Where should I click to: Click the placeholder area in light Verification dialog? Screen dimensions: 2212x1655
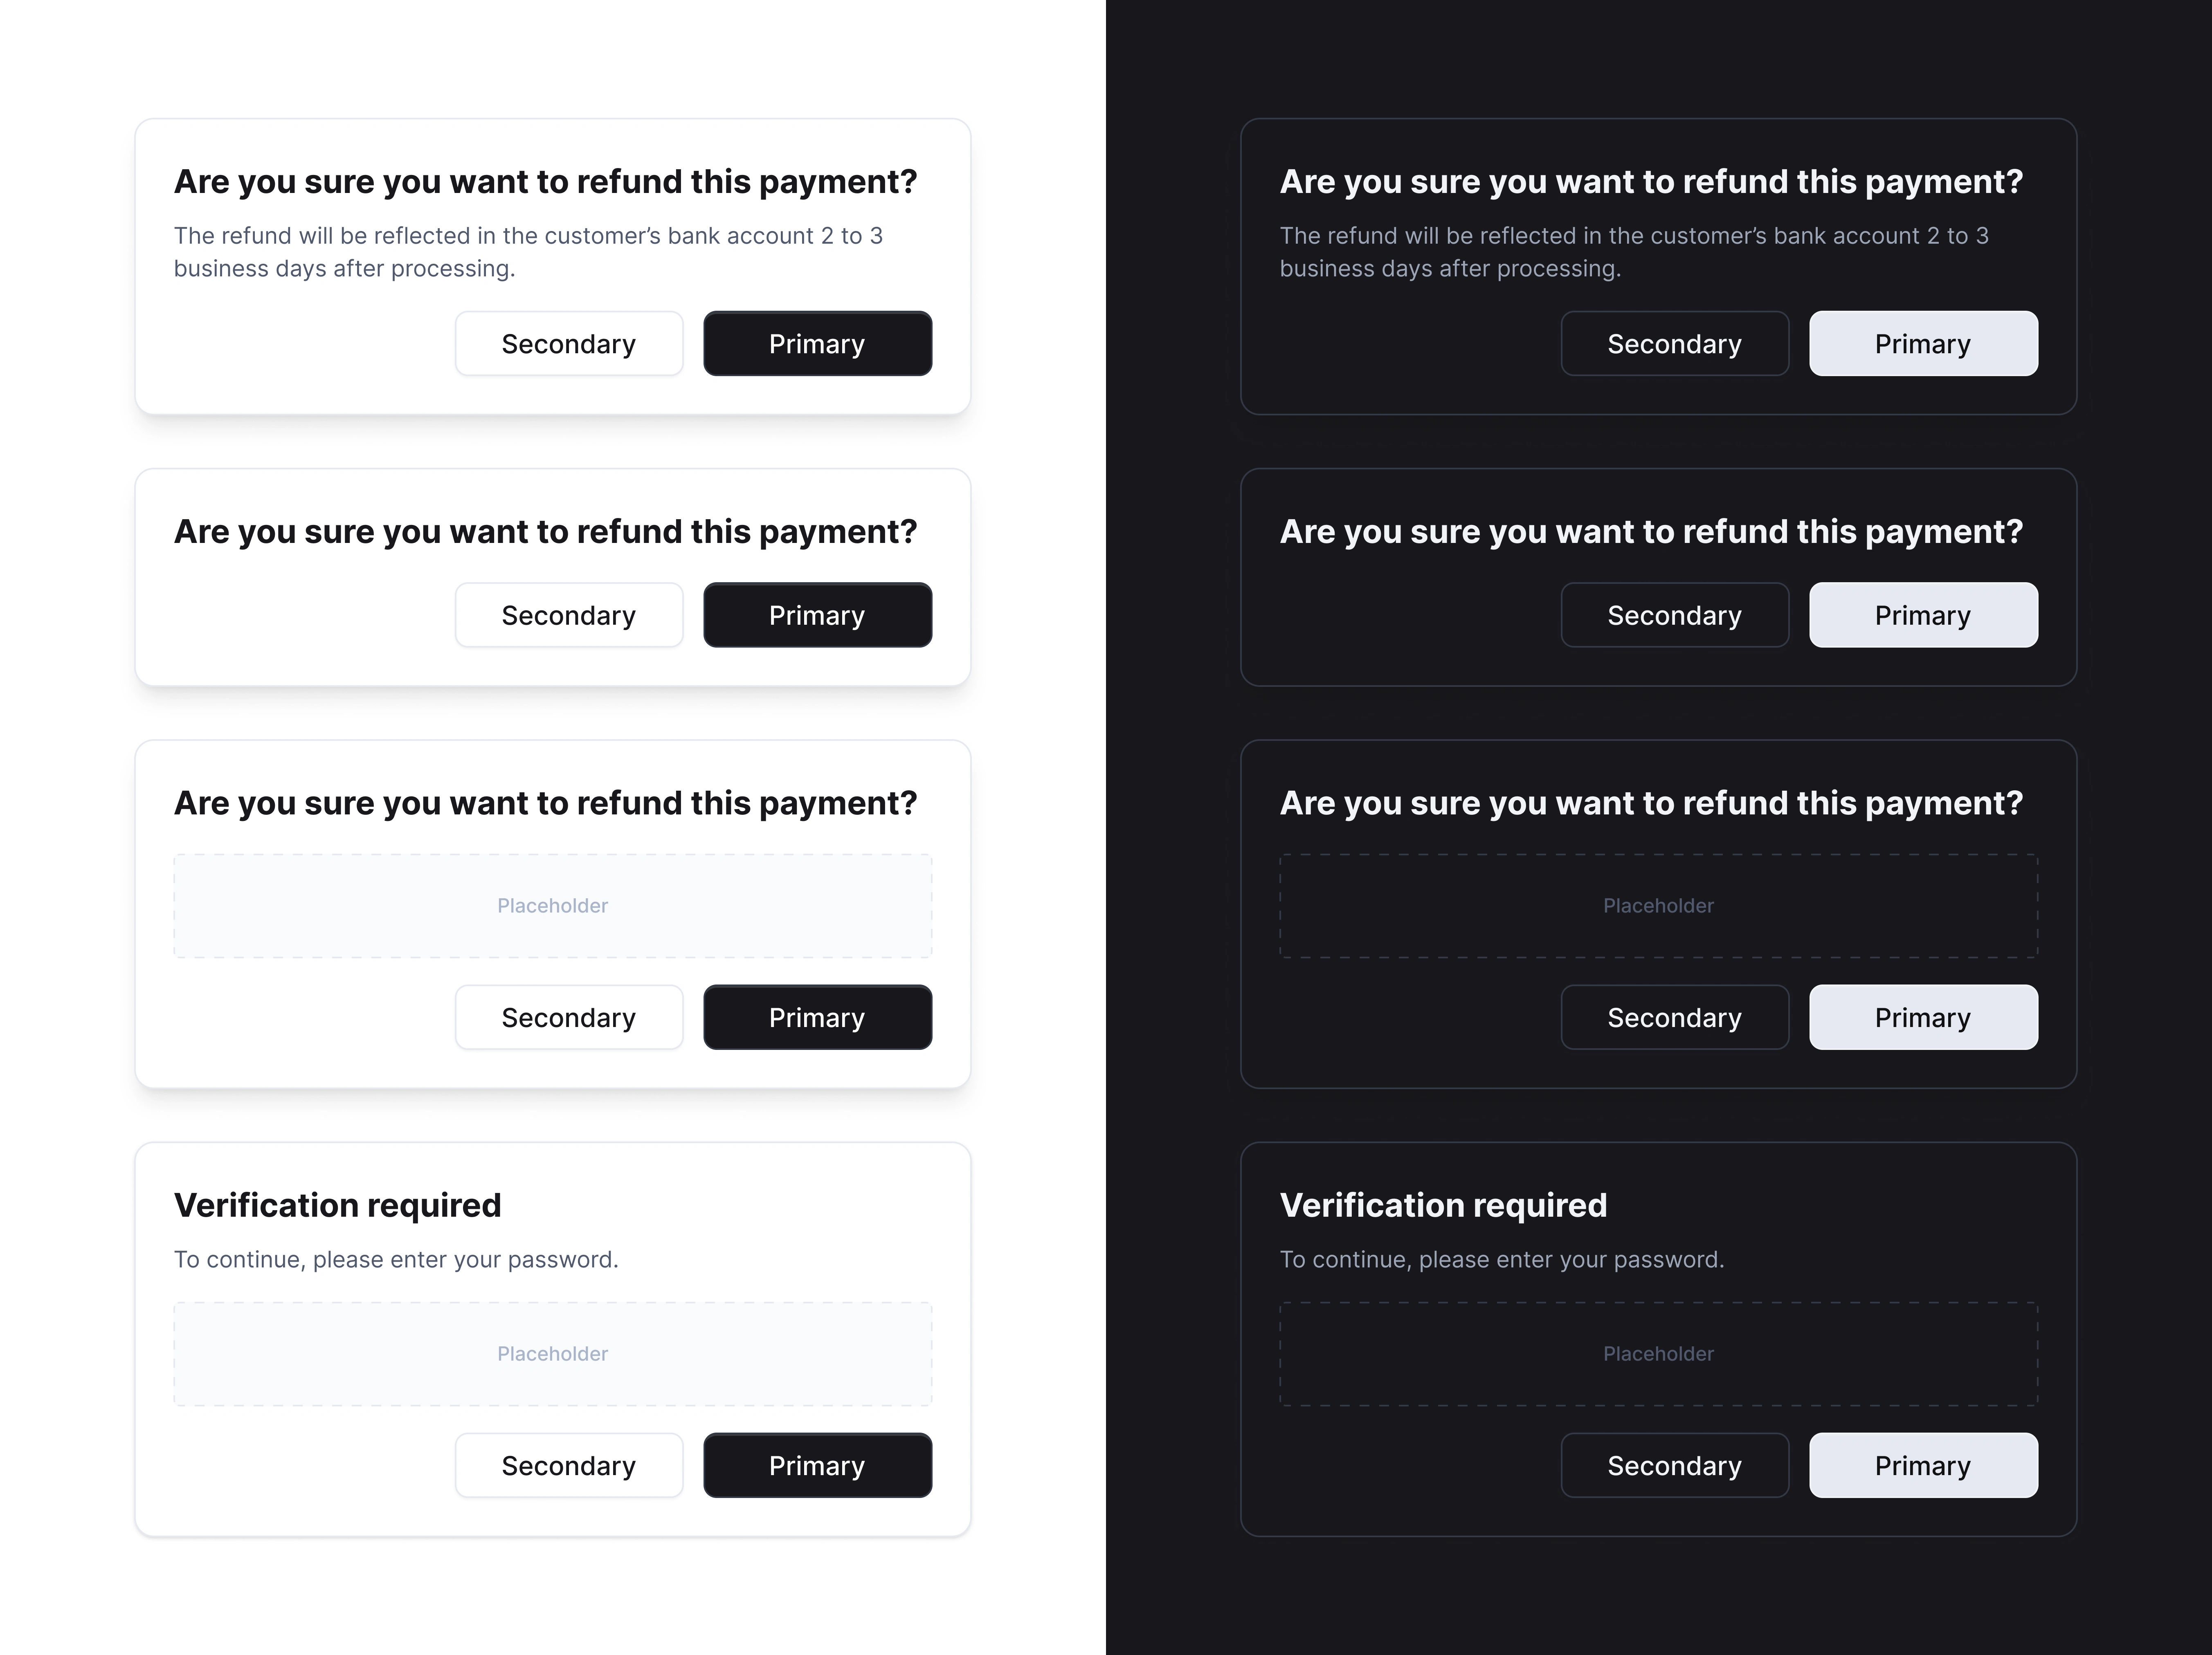pyautogui.click(x=553, y=1353)
